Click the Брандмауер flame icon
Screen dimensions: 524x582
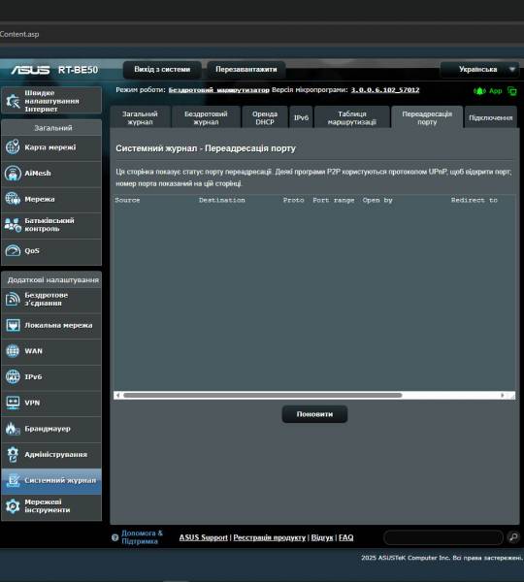(13, 429)
